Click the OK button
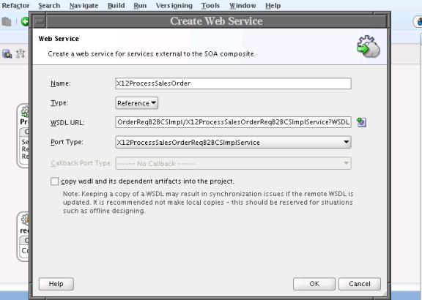 point(314,284)
